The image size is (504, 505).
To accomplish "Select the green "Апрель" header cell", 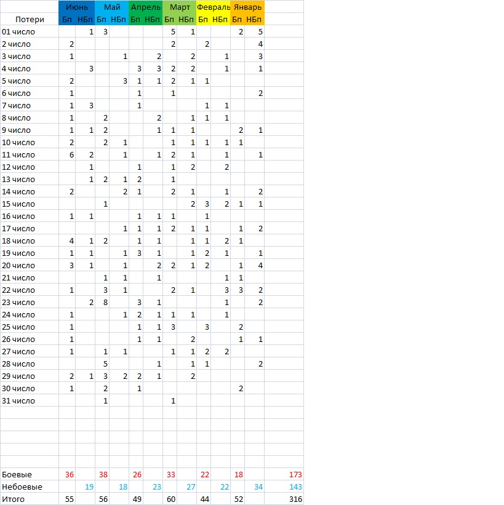I will (146, 7).
